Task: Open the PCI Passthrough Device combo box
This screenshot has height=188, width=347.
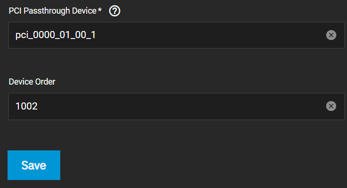Action: point(177,35)
